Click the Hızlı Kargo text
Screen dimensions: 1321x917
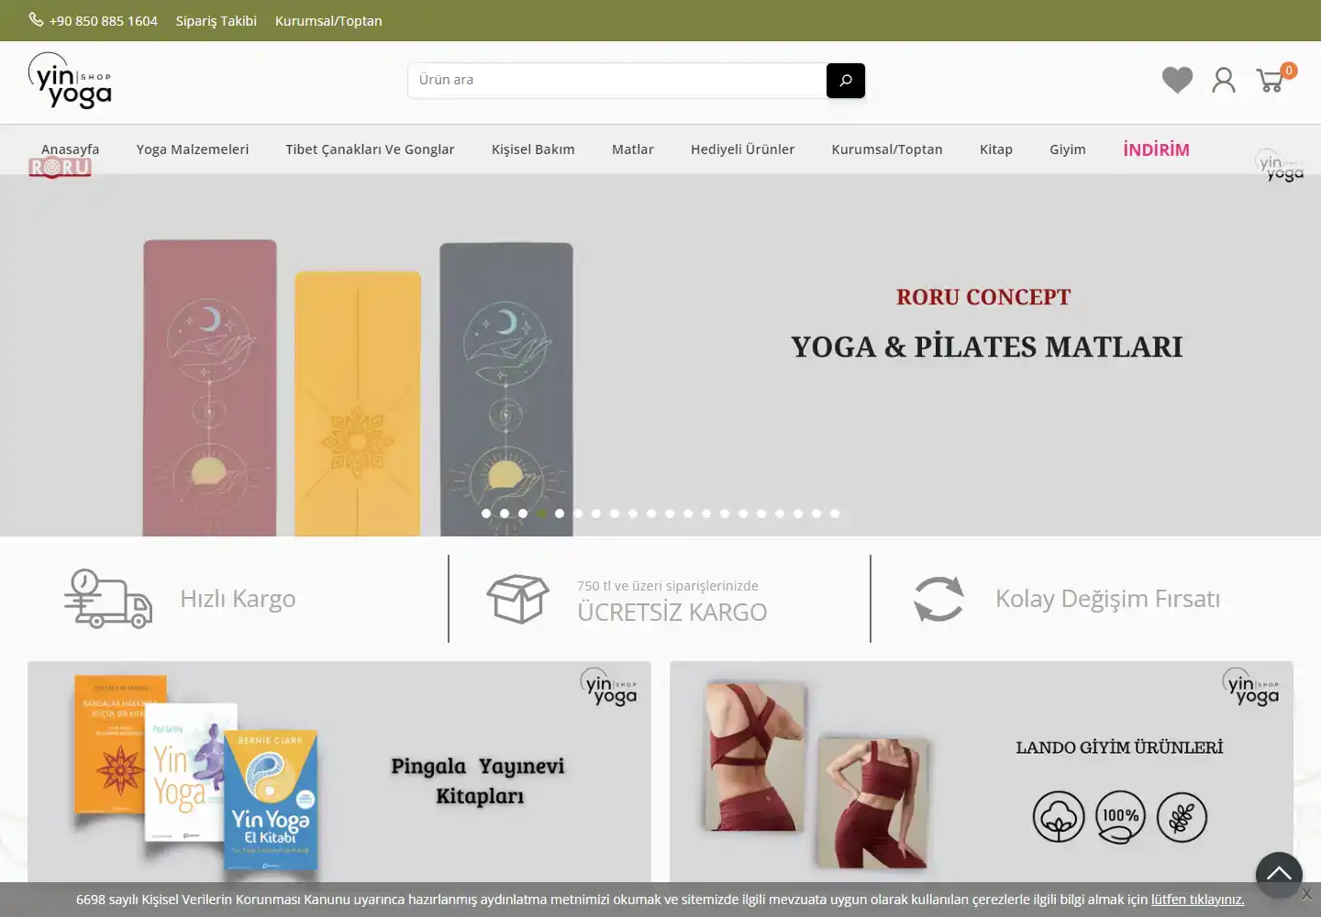click(x=238, y=599)
